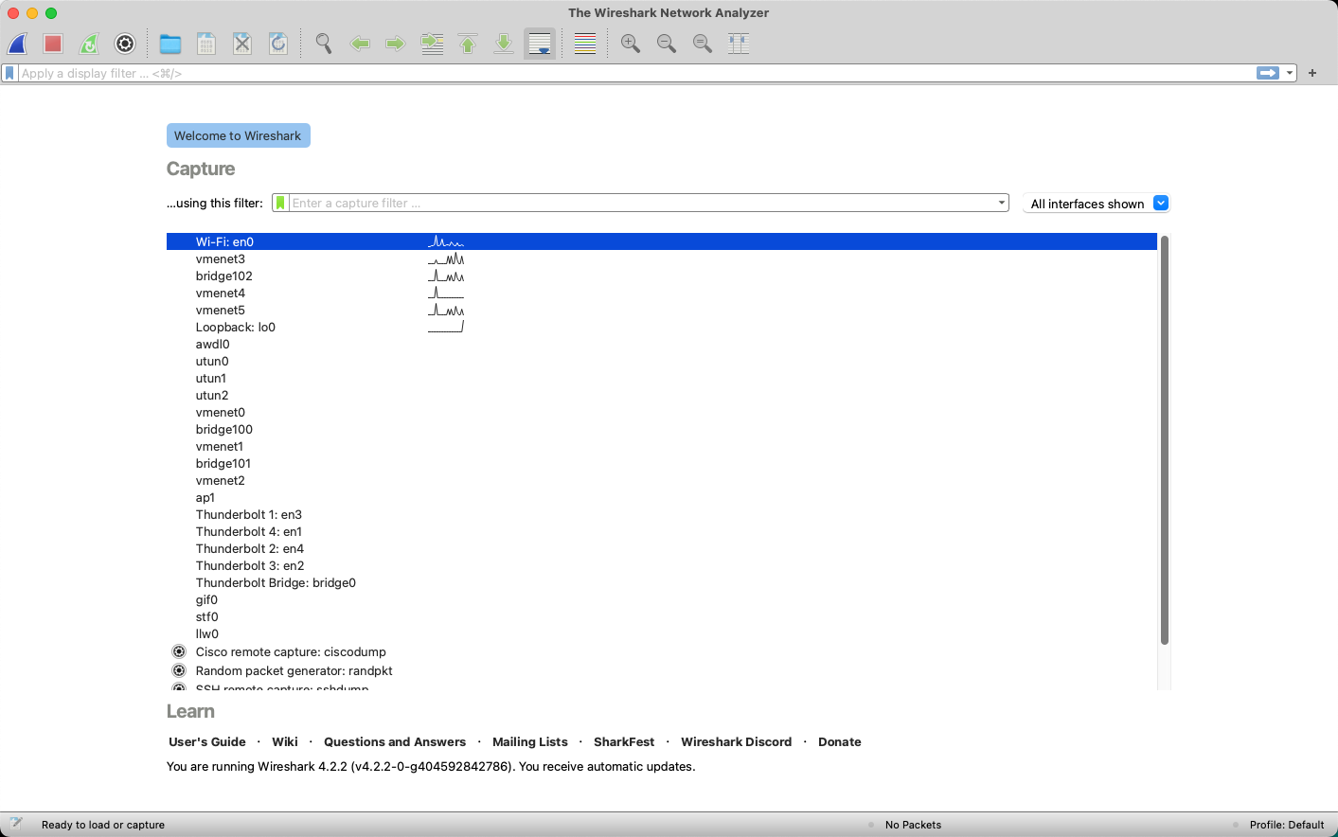This screenshot has width=1338, height=837.
Task: Click the Welcome to Wireshark banner
Action: click(x=238, y=135)
